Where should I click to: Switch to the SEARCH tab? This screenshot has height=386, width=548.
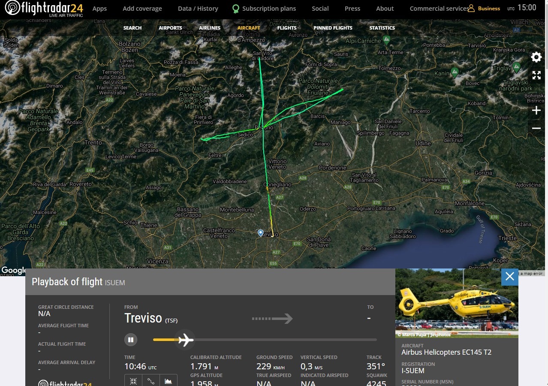(x=132, y=28)
